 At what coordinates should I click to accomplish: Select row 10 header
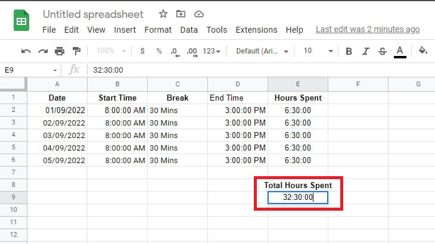pos(13,209)
